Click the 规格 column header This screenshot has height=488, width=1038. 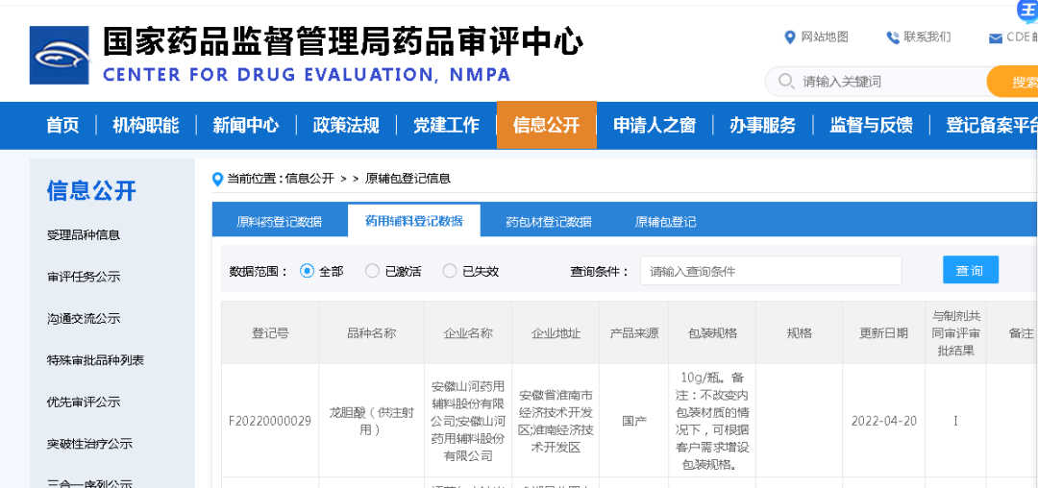coord(799,333)
